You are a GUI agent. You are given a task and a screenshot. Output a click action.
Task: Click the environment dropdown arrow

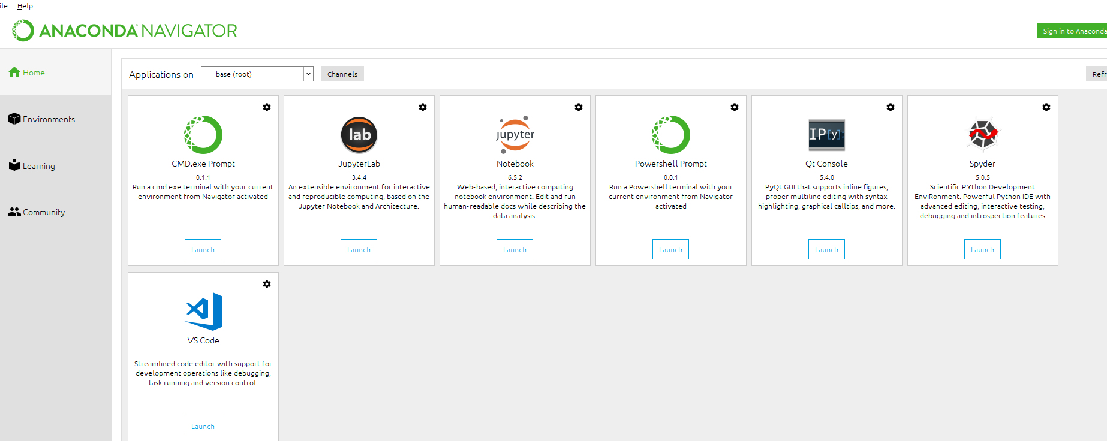308,74
